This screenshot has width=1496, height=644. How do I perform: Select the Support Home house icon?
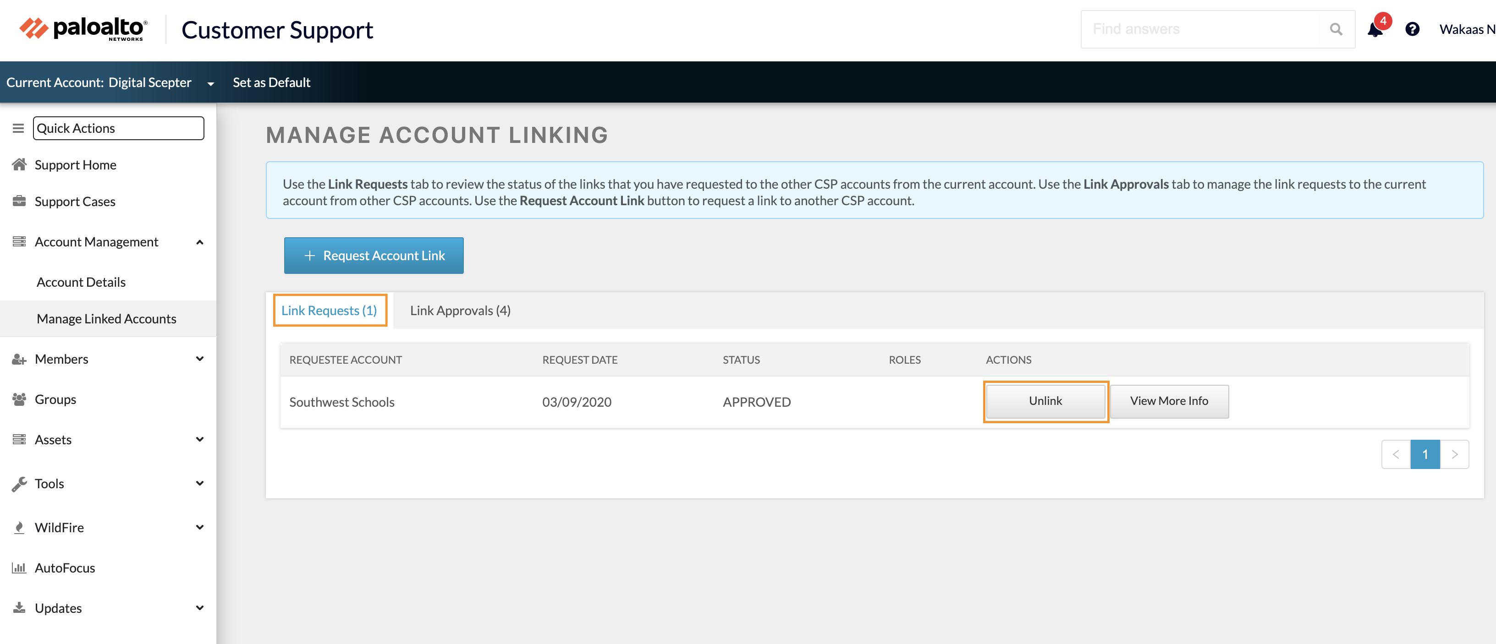pyautogui.click(x=19, y=164)
